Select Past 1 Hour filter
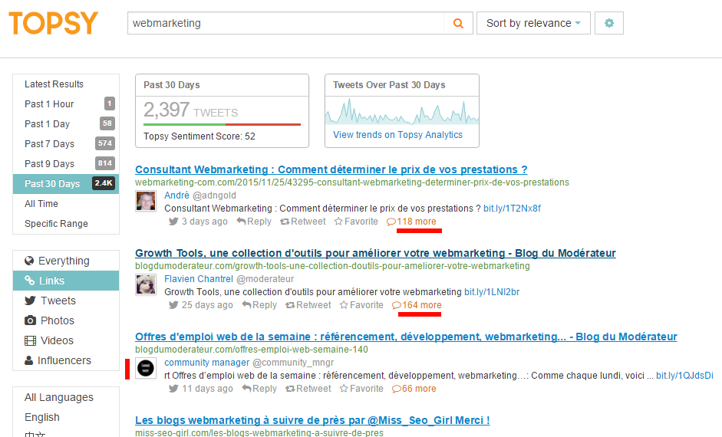The image size is (722, 437). pos(66,104)
